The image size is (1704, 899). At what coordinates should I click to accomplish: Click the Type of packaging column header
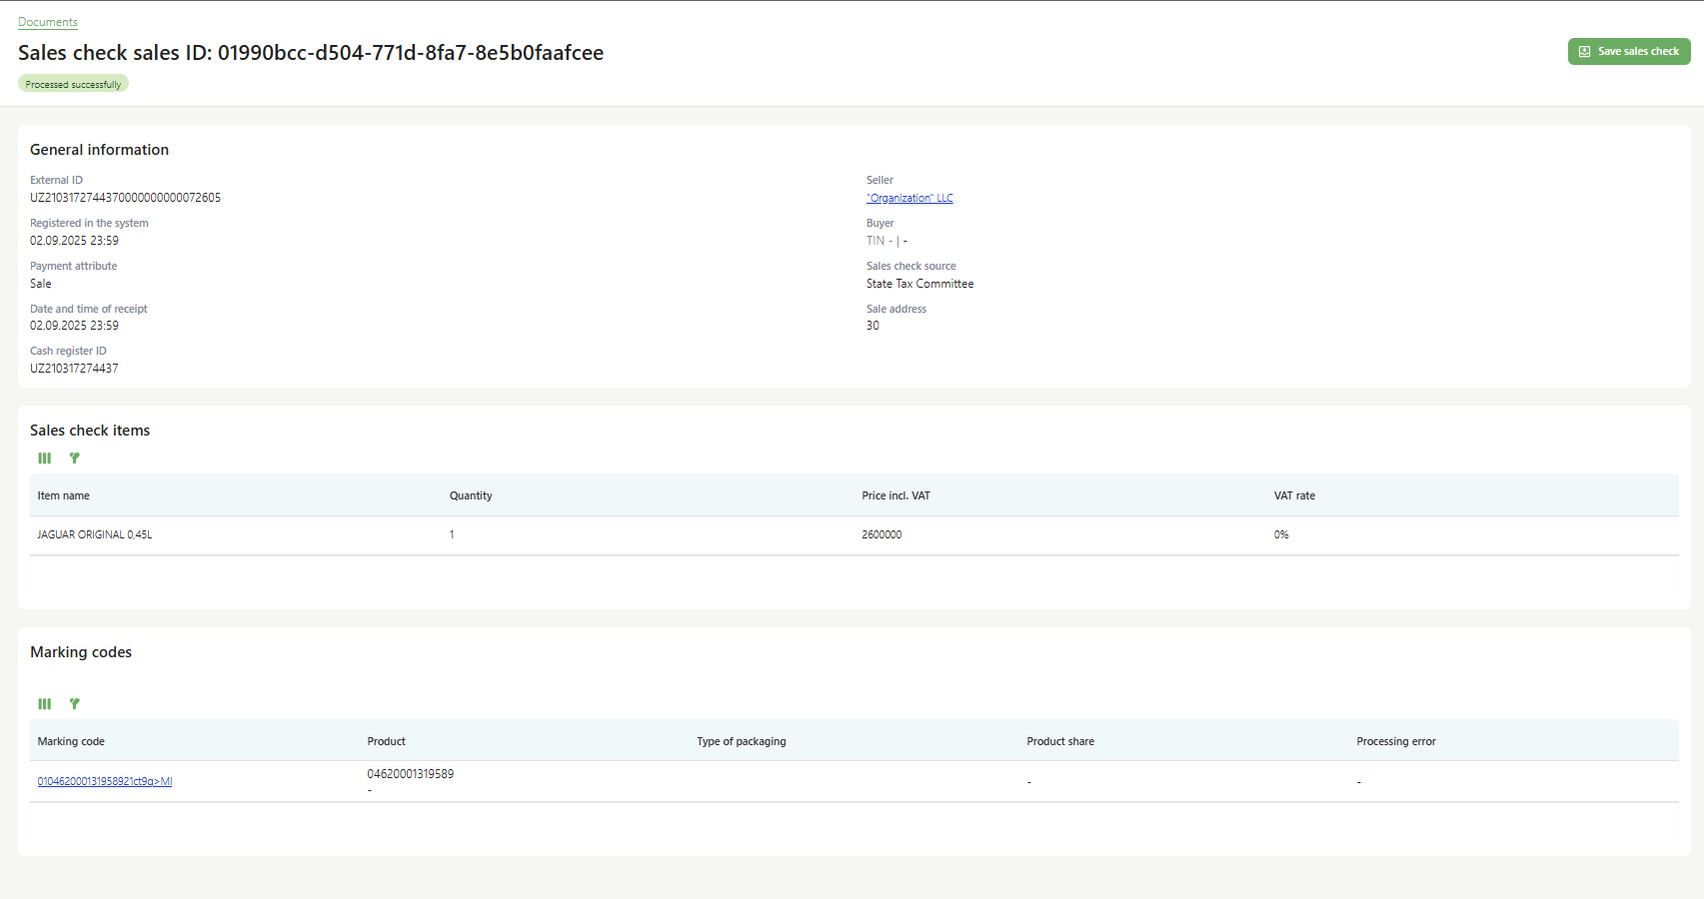point(742,742)
